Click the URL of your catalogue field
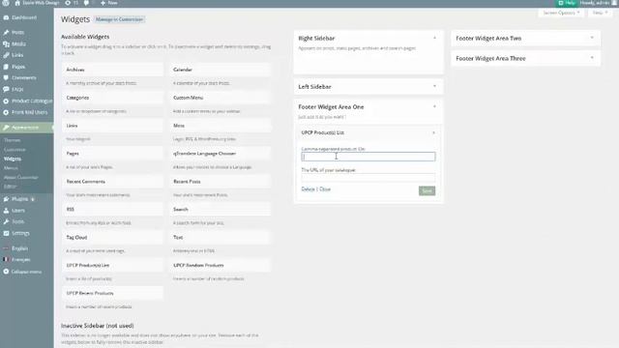619x348 pixels. pos(368,177)
